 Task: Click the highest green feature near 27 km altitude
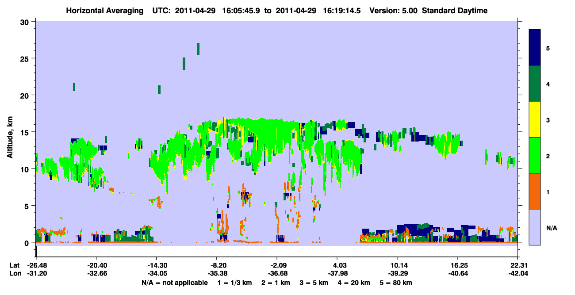tap(198, 49)
